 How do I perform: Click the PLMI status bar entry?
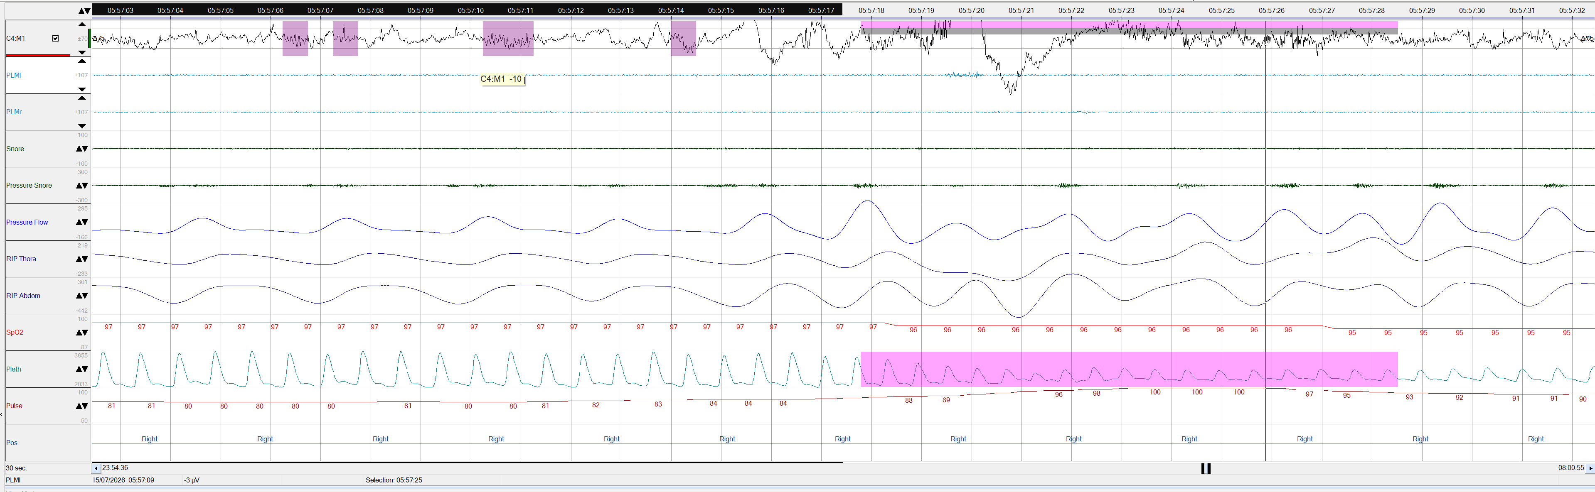pyautogui.click(x=13, y=480)
